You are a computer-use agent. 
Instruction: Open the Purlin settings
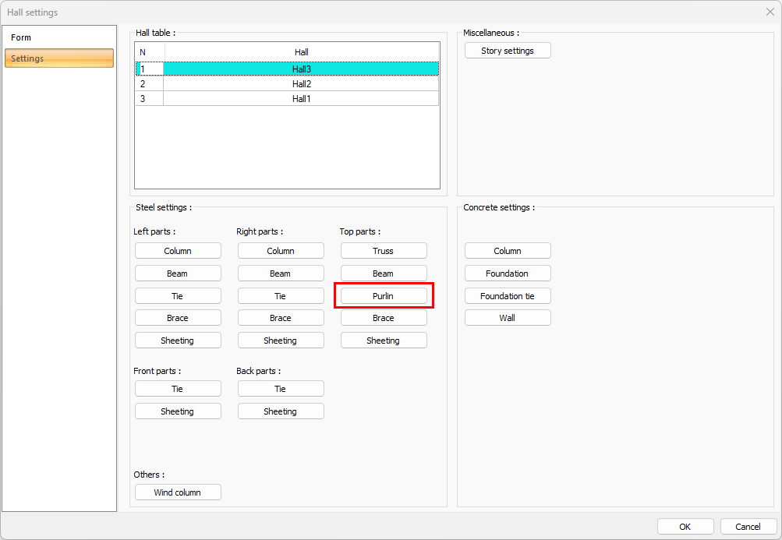(384, 296)
